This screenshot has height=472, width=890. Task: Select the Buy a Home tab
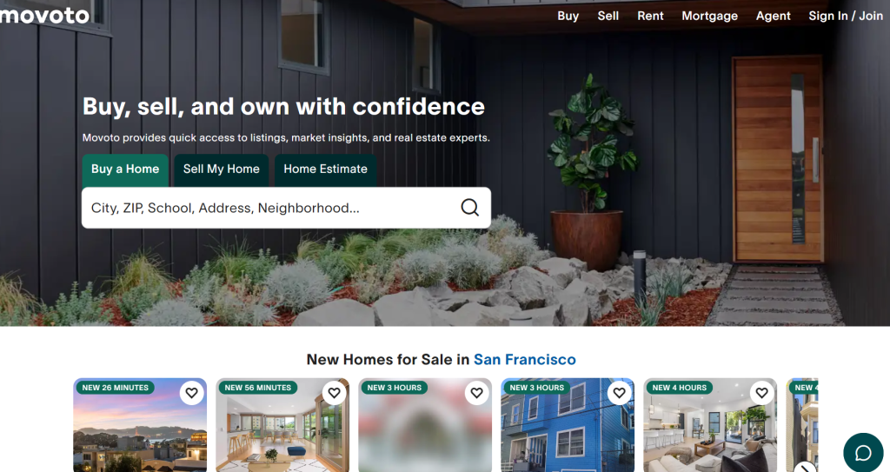pos(125,170)
